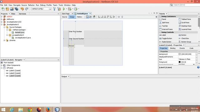The width and height of the screenshot is (200, 112).
Task: Open the Tools menu
Action: (x=61, y=5)
